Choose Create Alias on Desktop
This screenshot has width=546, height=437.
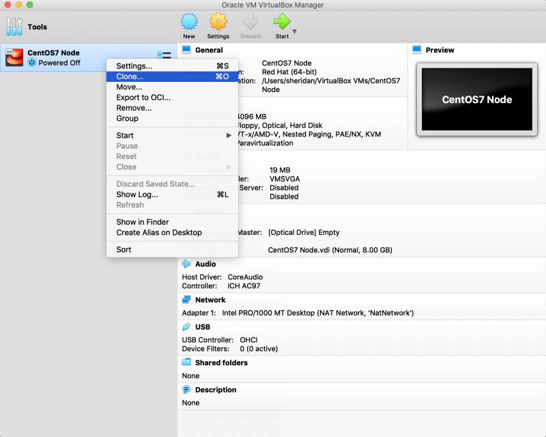[x=173, y=232]
